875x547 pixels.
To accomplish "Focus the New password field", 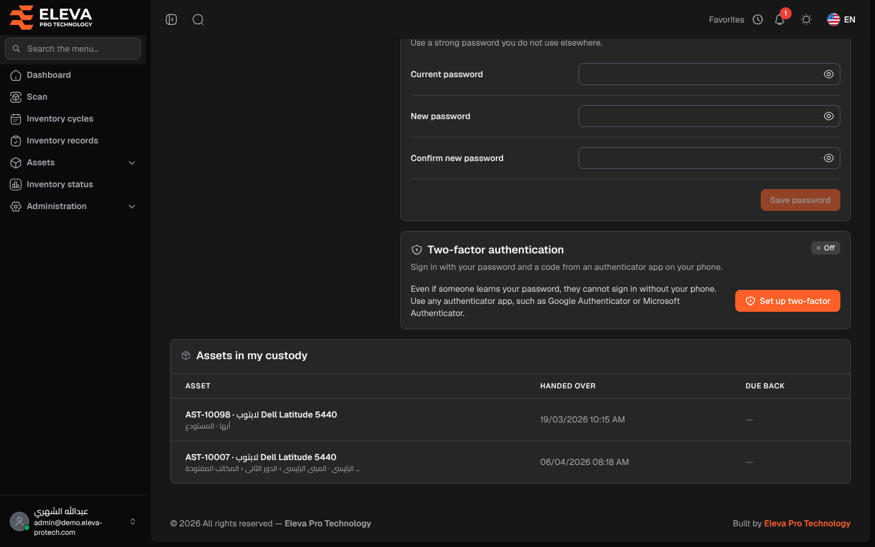I will [709, 116].
